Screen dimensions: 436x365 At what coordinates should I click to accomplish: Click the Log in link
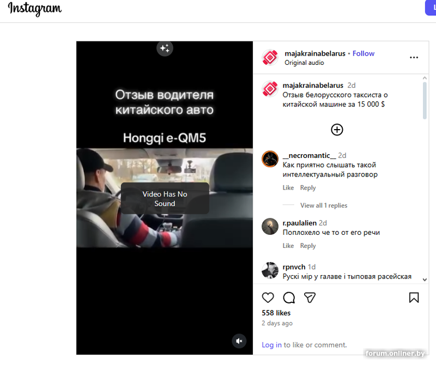click(271, 345)
